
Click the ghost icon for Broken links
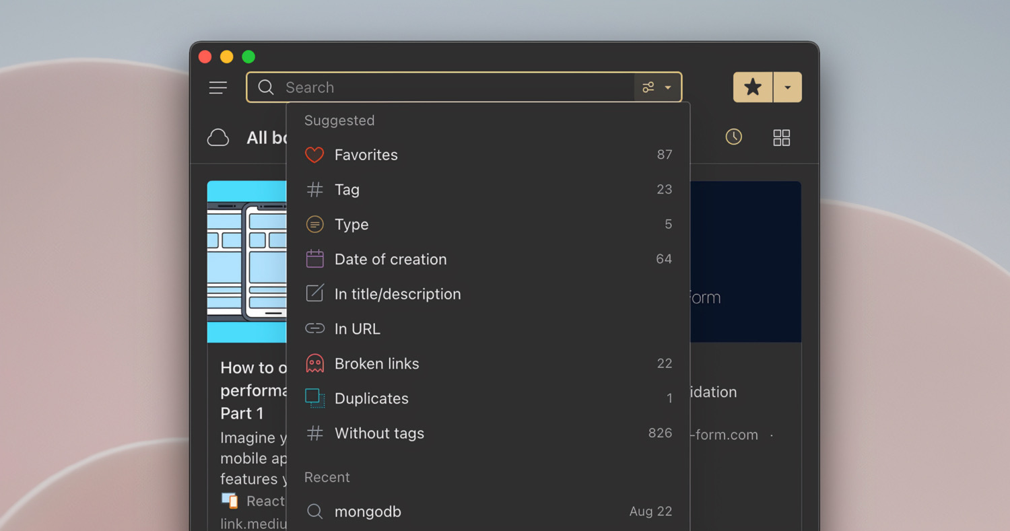tap(314, 363)
